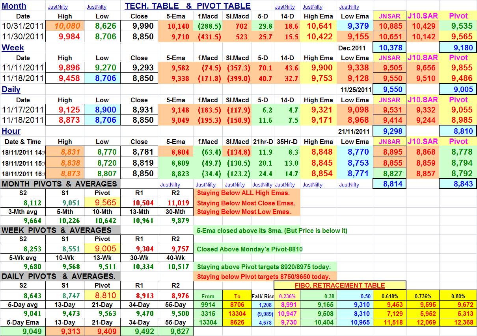Click the underlined Daily section heading
Image resolution: width=477 pixels, height=336 pixels.
point(11,89)
